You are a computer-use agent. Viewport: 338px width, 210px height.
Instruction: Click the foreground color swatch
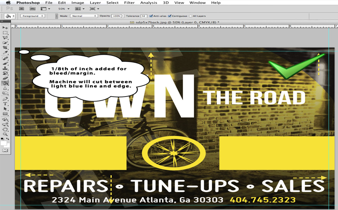[x=4, y=143]
